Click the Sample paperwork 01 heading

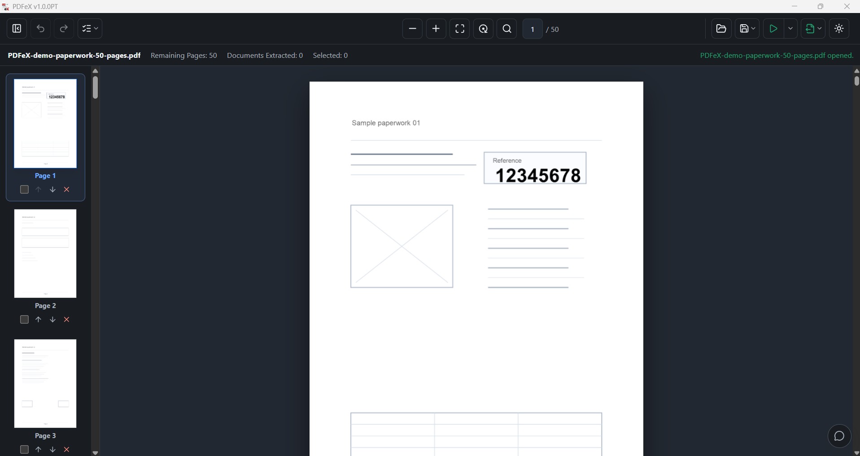(386, 123)
